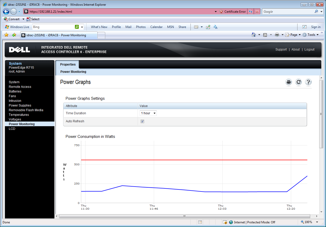
Task: Refresh the Power Graphs page
Action: (x=299, y=82)
